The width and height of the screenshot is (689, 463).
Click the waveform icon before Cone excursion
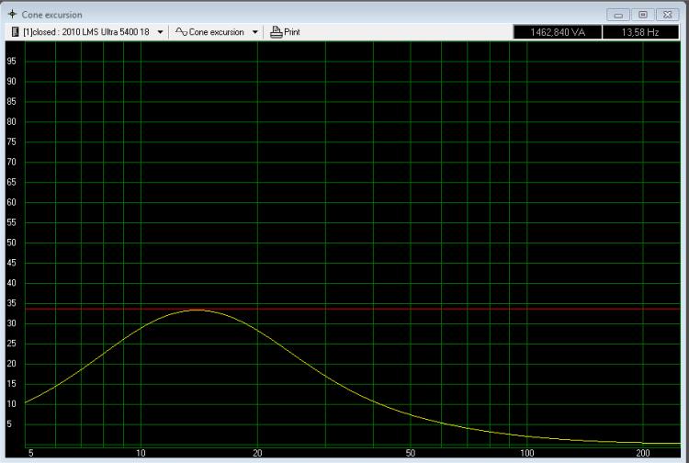click(x=181, y=32)
